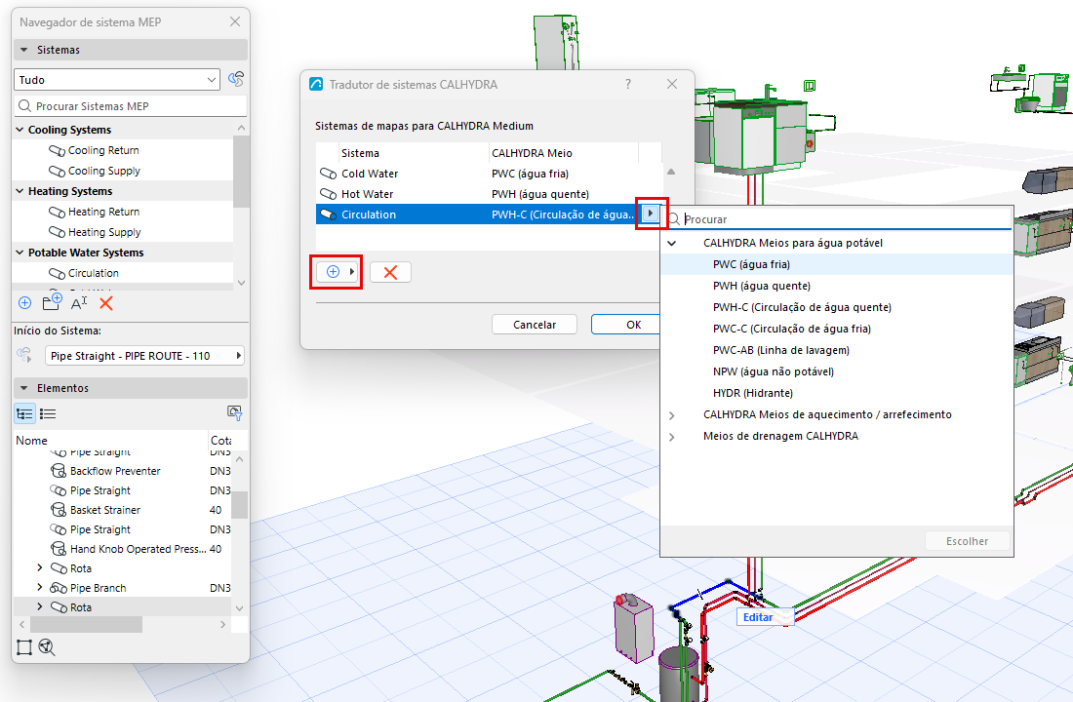Choose PWH (água quente) medium
Screen dimensions: 1073x702
836,286
